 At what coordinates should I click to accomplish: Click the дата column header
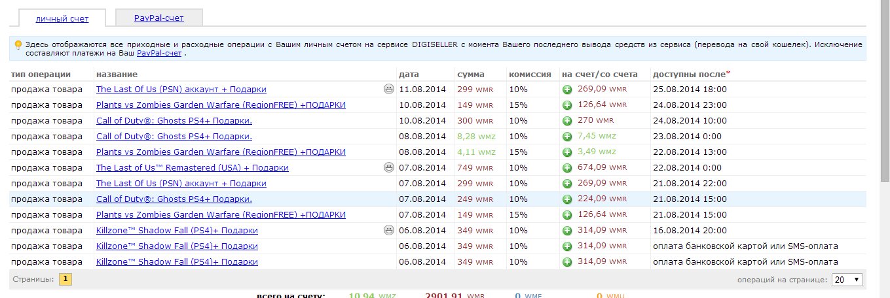[x=409, y=74]
